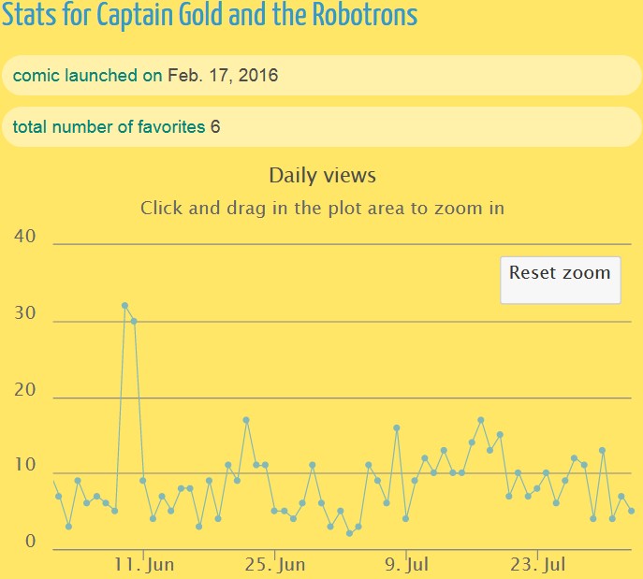The height and width of the screenshot is (579, 643).
Task: Click the chart subtitle about drag to zoom
Action: point(322,208)
